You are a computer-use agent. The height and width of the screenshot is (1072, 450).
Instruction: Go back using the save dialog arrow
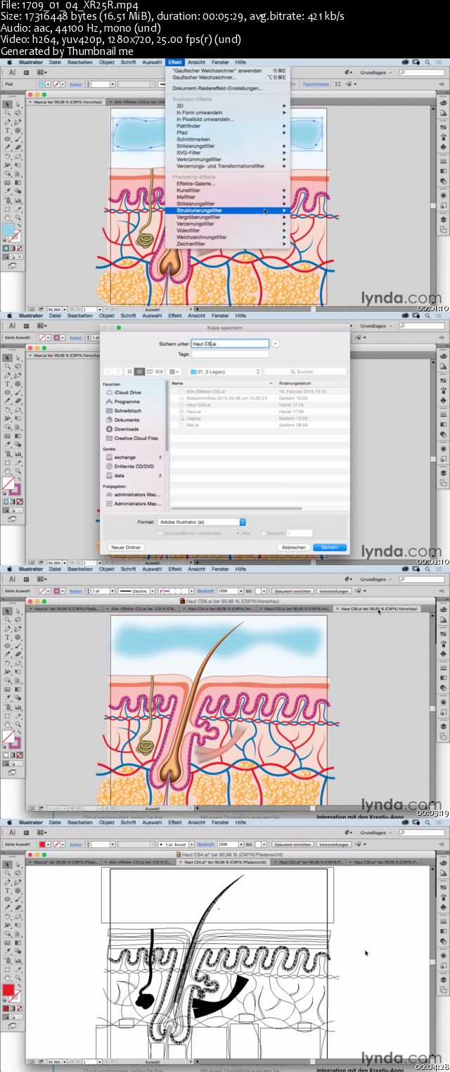click(x=108, y=371)
